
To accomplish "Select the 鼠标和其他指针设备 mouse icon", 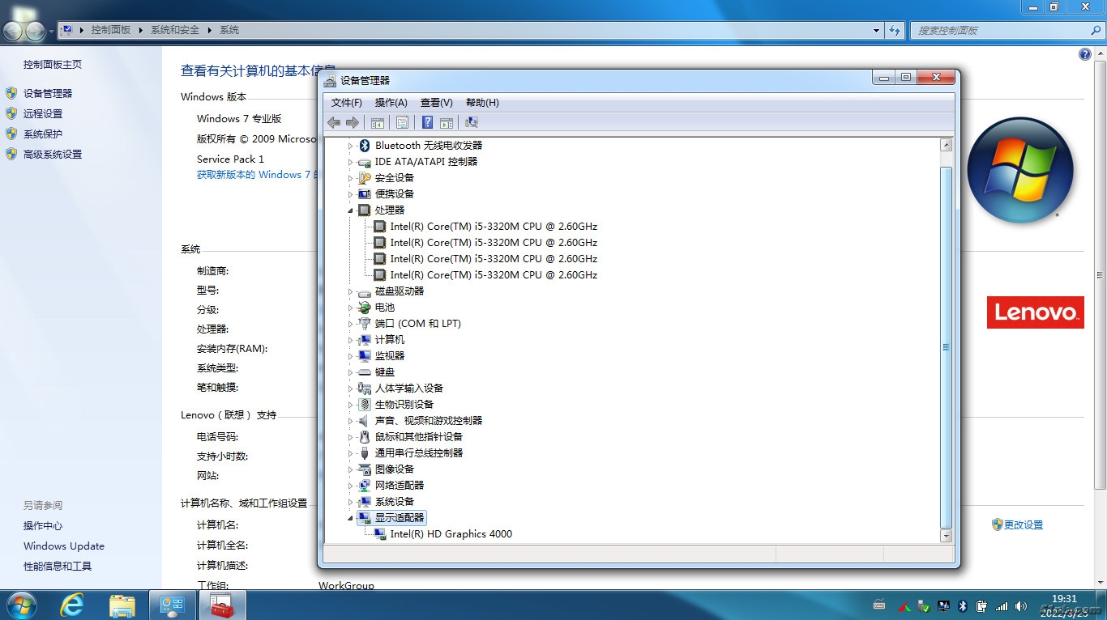I will click(x=365, y=437).
